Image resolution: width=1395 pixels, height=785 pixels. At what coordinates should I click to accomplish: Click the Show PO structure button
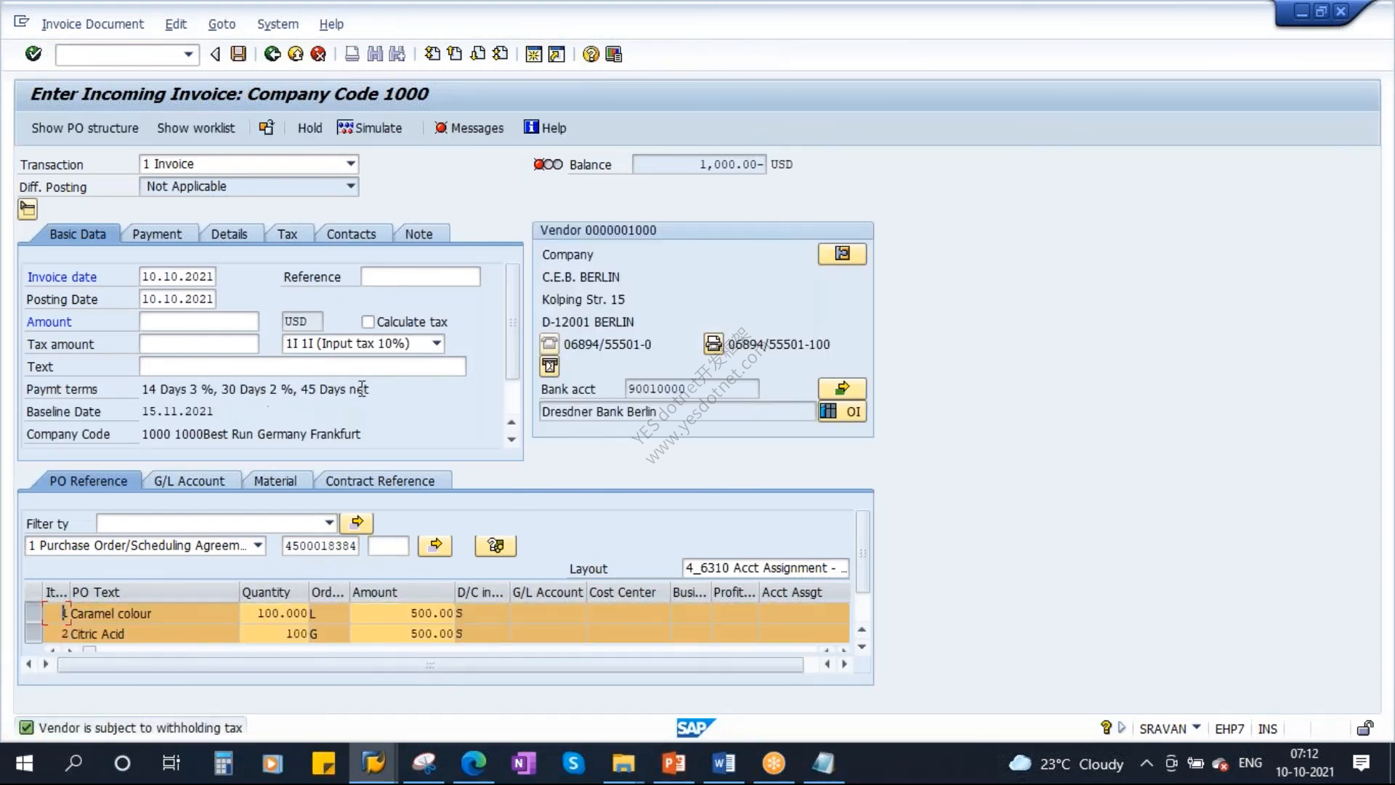[85, 128]
